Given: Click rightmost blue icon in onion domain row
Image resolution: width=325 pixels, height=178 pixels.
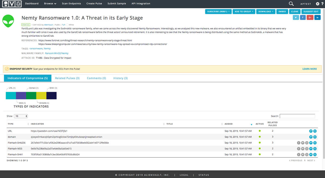Looking at the screenshot, I should pyautogui.click(x=315, y=137).
